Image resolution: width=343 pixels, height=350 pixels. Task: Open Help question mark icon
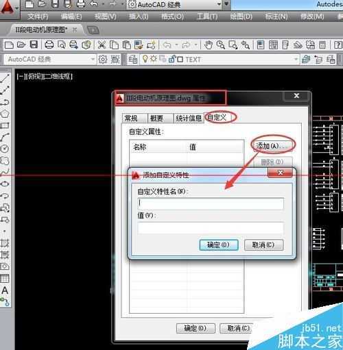(338, 45)
